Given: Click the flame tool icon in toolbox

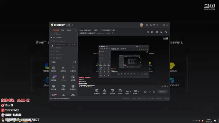Looking at the screenshot, I should [x=63, y=95].
